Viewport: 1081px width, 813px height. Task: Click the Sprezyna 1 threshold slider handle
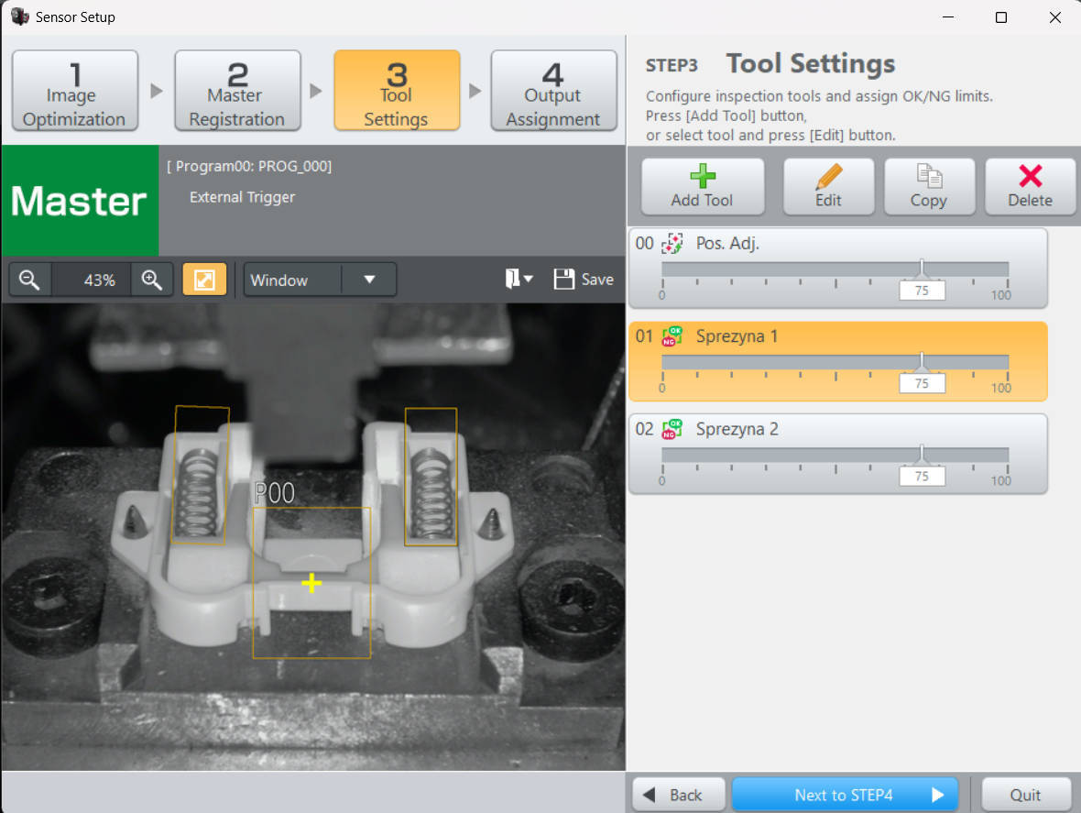922,361
